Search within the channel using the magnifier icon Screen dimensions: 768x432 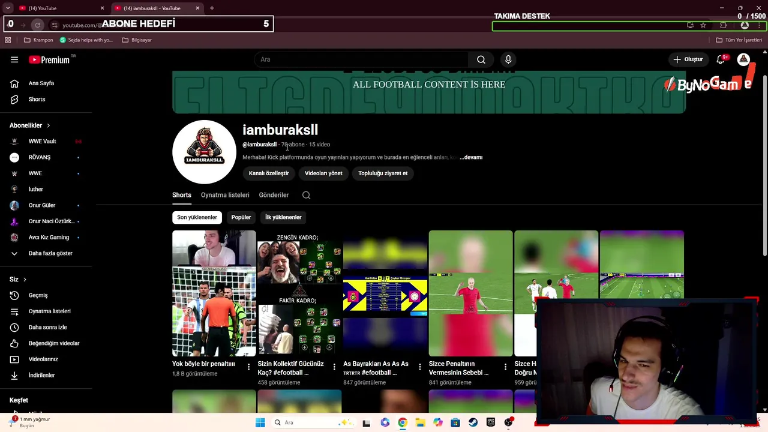click(x=306, y=195)
